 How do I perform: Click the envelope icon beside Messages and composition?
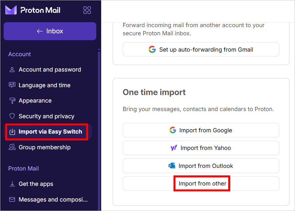pos(12,200)
